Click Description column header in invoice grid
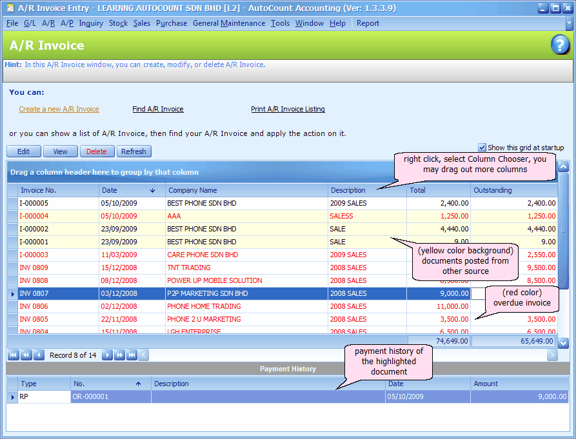Screen dimensions: 576x439 [x=367, y=190]
